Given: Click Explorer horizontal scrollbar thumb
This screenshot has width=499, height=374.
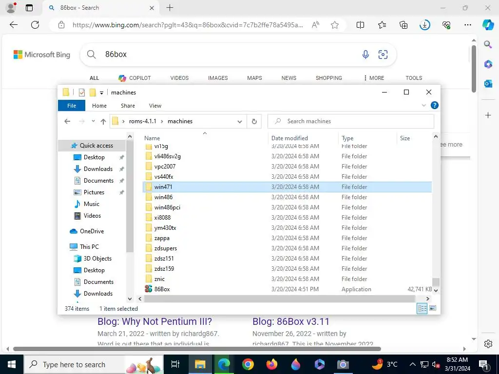Looking at the screenshot, I should click(x=280, y=299).
